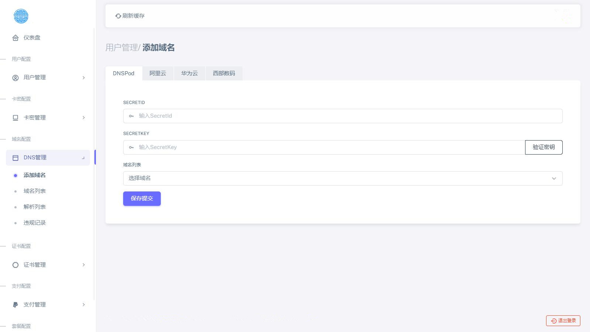Click the DNS management window icon
Viewport: 590px width, 332px height.
15,158
